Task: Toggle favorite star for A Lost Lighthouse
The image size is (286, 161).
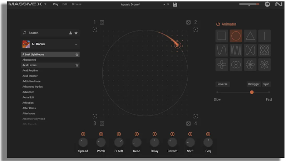Action: [x=77, y=55]
